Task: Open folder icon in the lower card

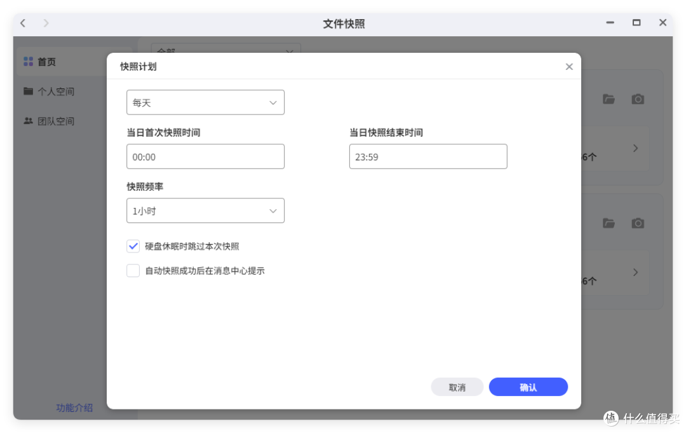Action: 609,223
